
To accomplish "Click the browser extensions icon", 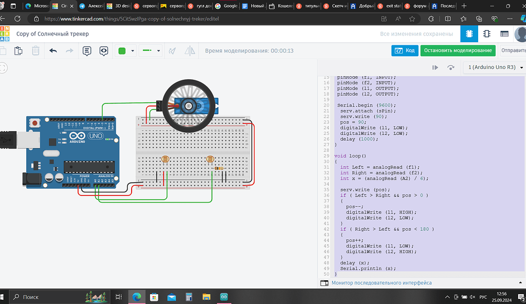I will coord(431,19).
